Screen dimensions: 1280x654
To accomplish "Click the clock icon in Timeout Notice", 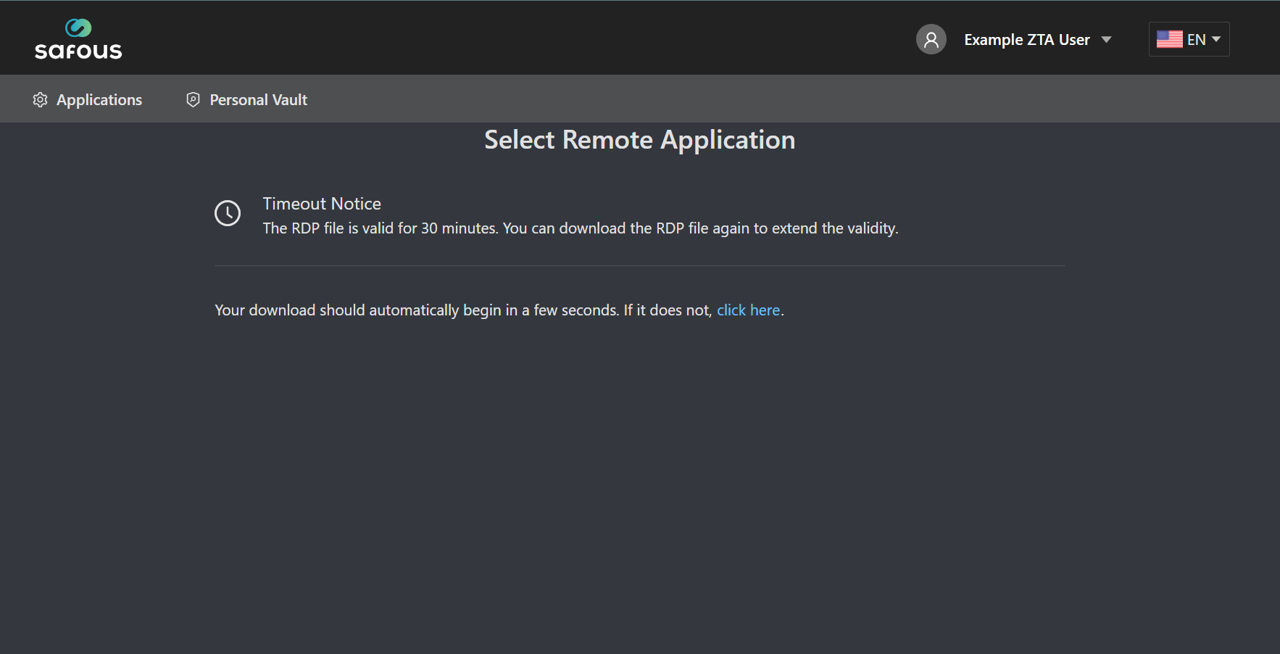I will click(228, 212).
